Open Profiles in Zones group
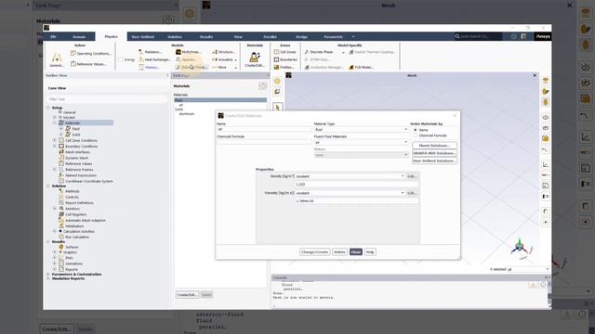The height and width of the screenshot is (334, 595). point(284,67)
